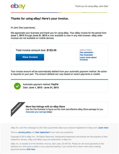Visit the privacy policy link
This screenshot has height=154, width=119.
pyautogui.click(x=25, y=132)
